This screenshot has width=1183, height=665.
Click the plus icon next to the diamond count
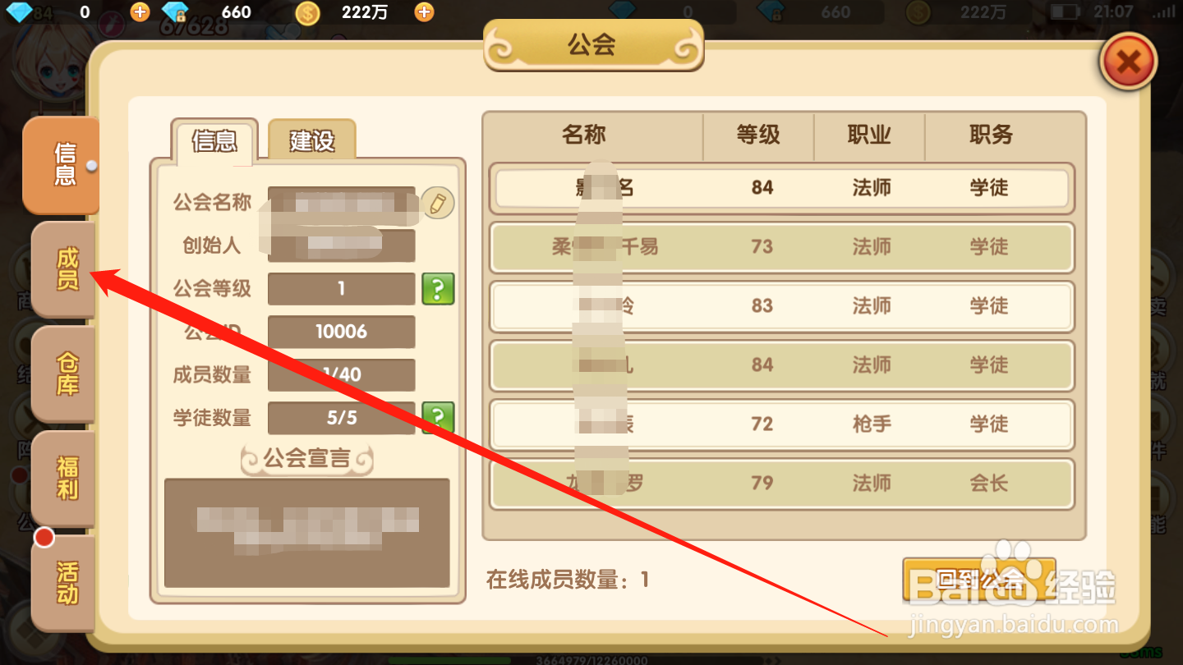140,11
